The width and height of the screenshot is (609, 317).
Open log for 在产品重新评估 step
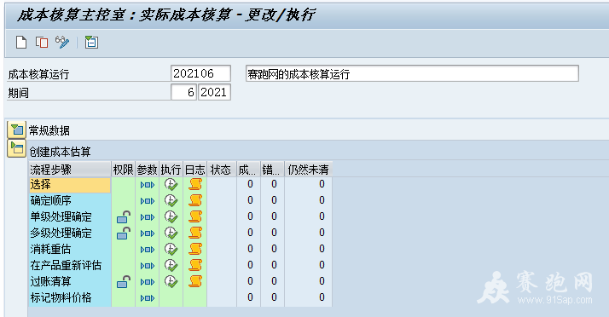coord(195,265)
